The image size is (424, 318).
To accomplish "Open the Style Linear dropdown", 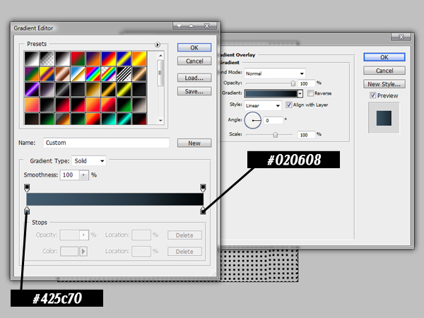I will tap(263, 105).
